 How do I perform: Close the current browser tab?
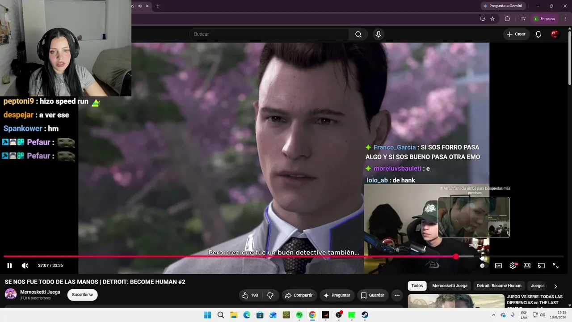(147, 6)
